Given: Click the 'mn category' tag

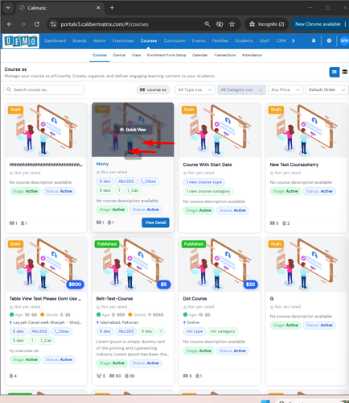Looking at the screenshot, I should [223, 331].
